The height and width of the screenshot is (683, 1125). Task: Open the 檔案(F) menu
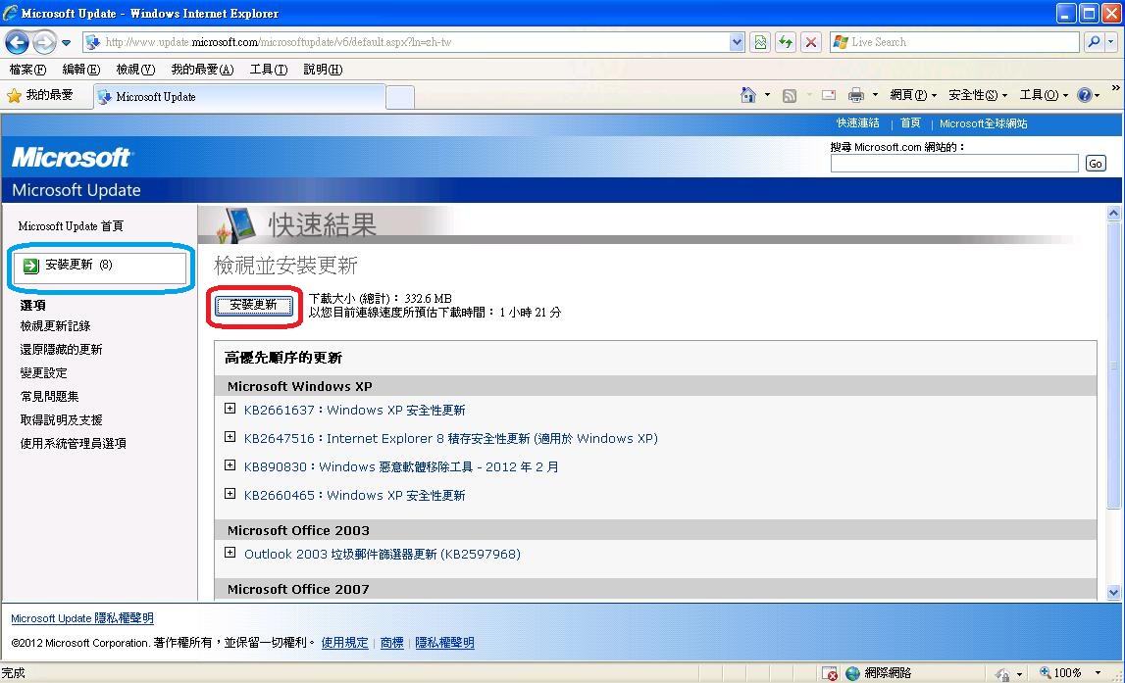pyautogui.click(x=27, y=70)
